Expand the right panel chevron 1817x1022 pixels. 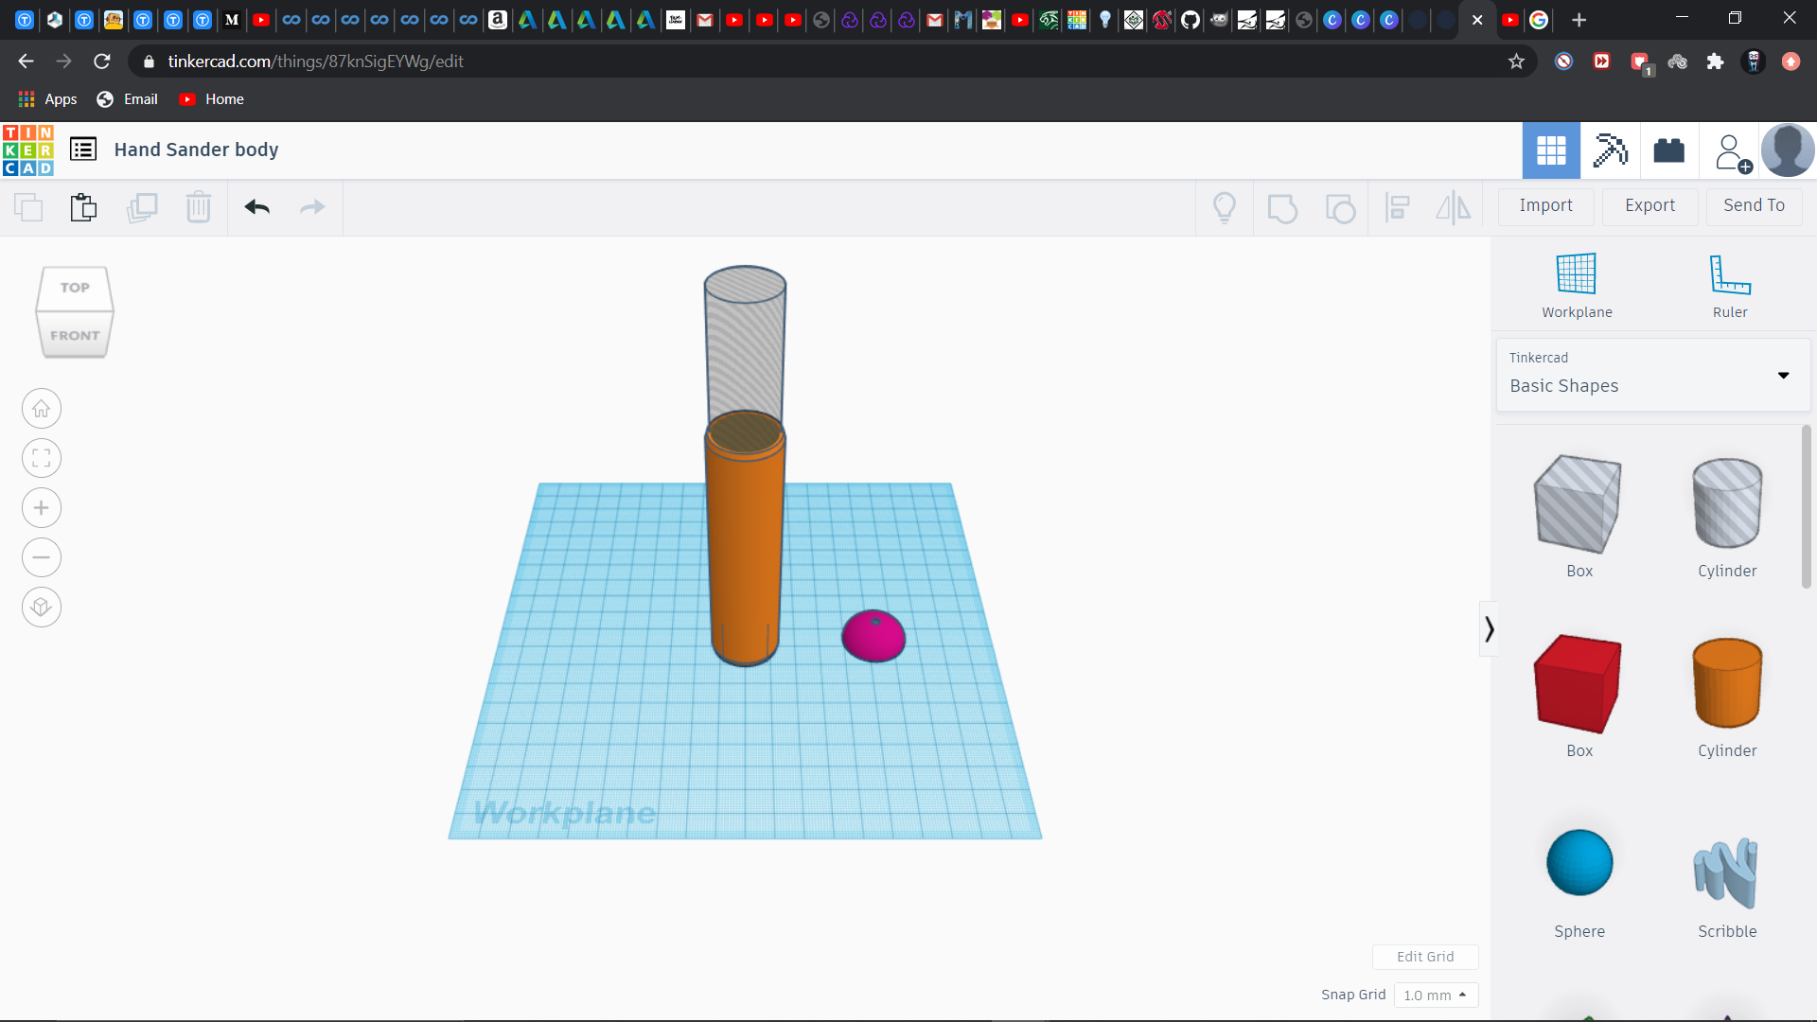[1489, 630]
